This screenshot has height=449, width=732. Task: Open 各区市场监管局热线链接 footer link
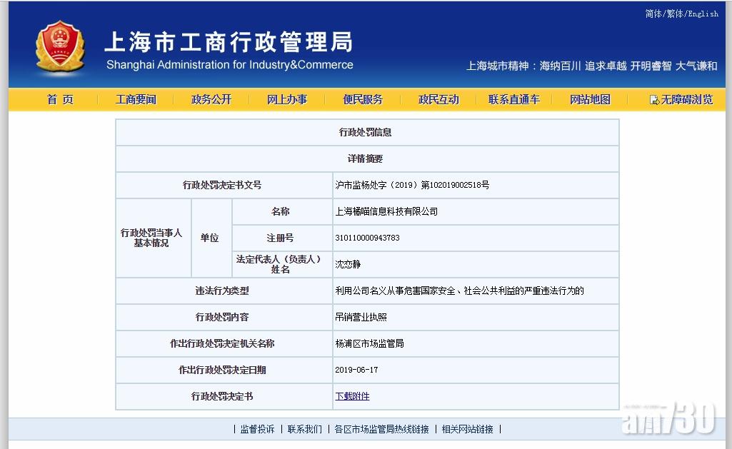(381, 429)
